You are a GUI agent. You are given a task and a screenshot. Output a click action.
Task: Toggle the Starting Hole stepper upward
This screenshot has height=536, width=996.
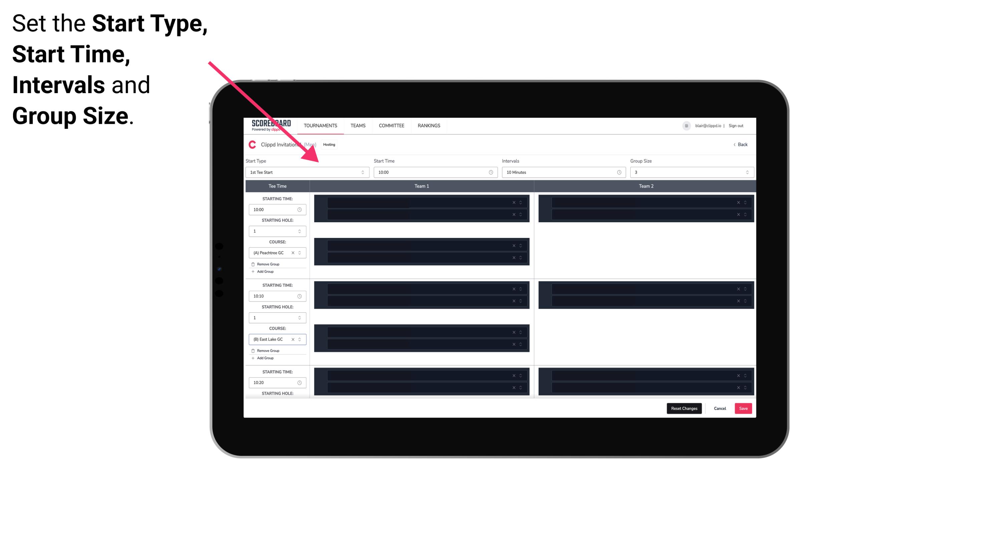[301, 230]
